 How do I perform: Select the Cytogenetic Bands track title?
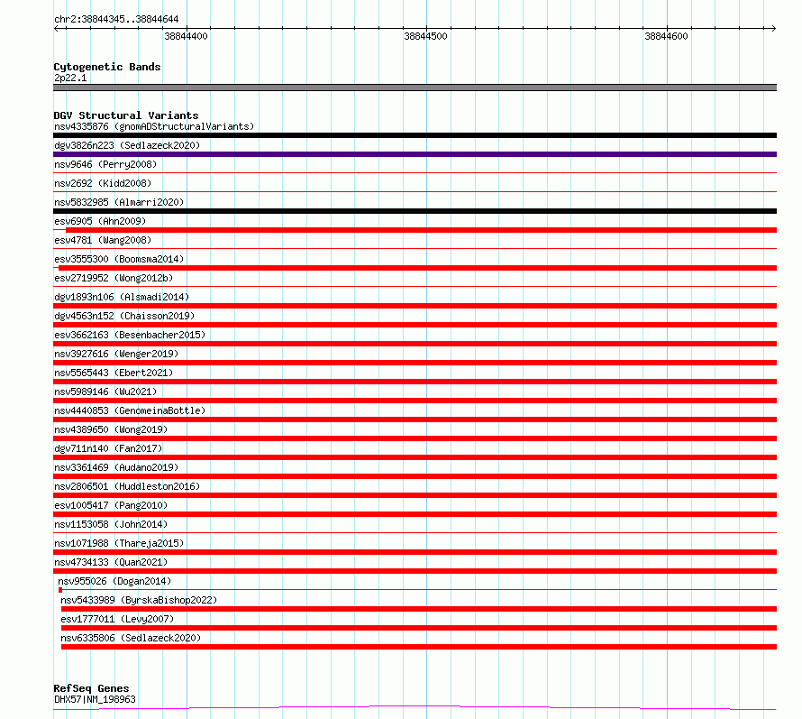pyautogui.click(x=107, y=67)
